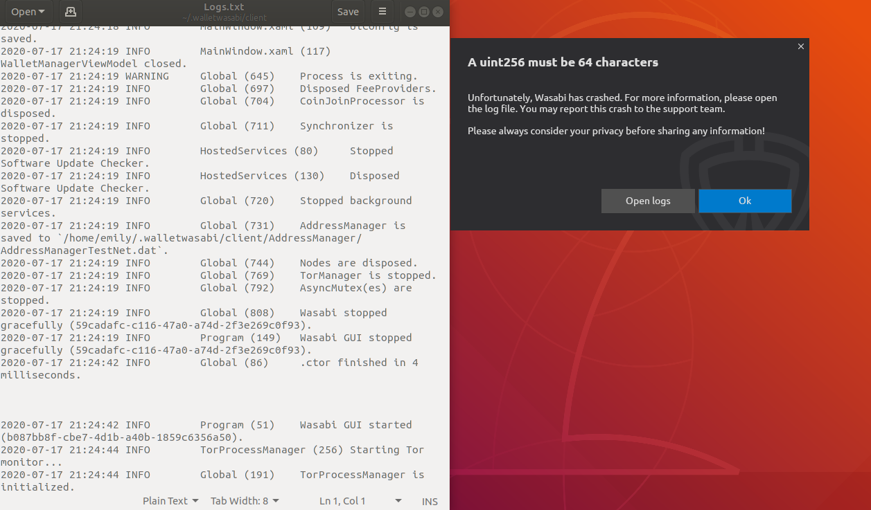Minimize the gedit window

tap(410, 12)
